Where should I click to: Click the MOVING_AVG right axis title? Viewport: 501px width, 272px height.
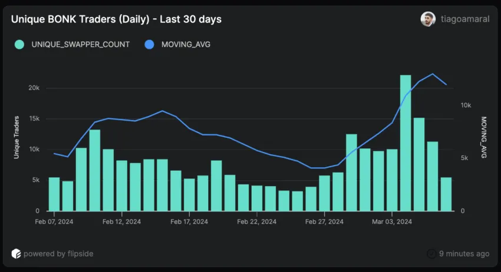[x=484, y=137]
